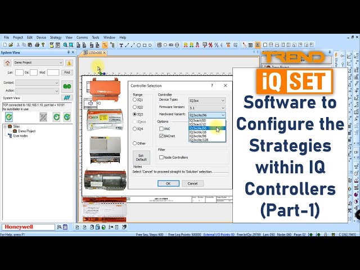Image resolution: width=360 pixels, height=270 pixels.
Task: Choose IQ3xcite/128 from the variant list
Action: click(207, 140)
